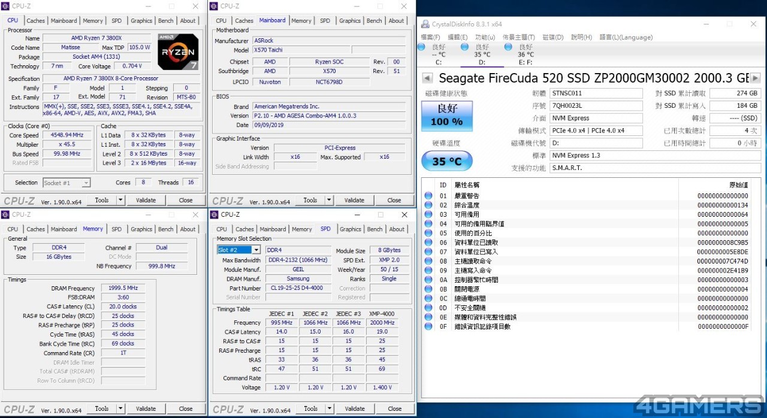Screen dimensions: 767x418
Task: Click the CrystalDiskInfo title bar icon
Action: click(x=425, y=24)
